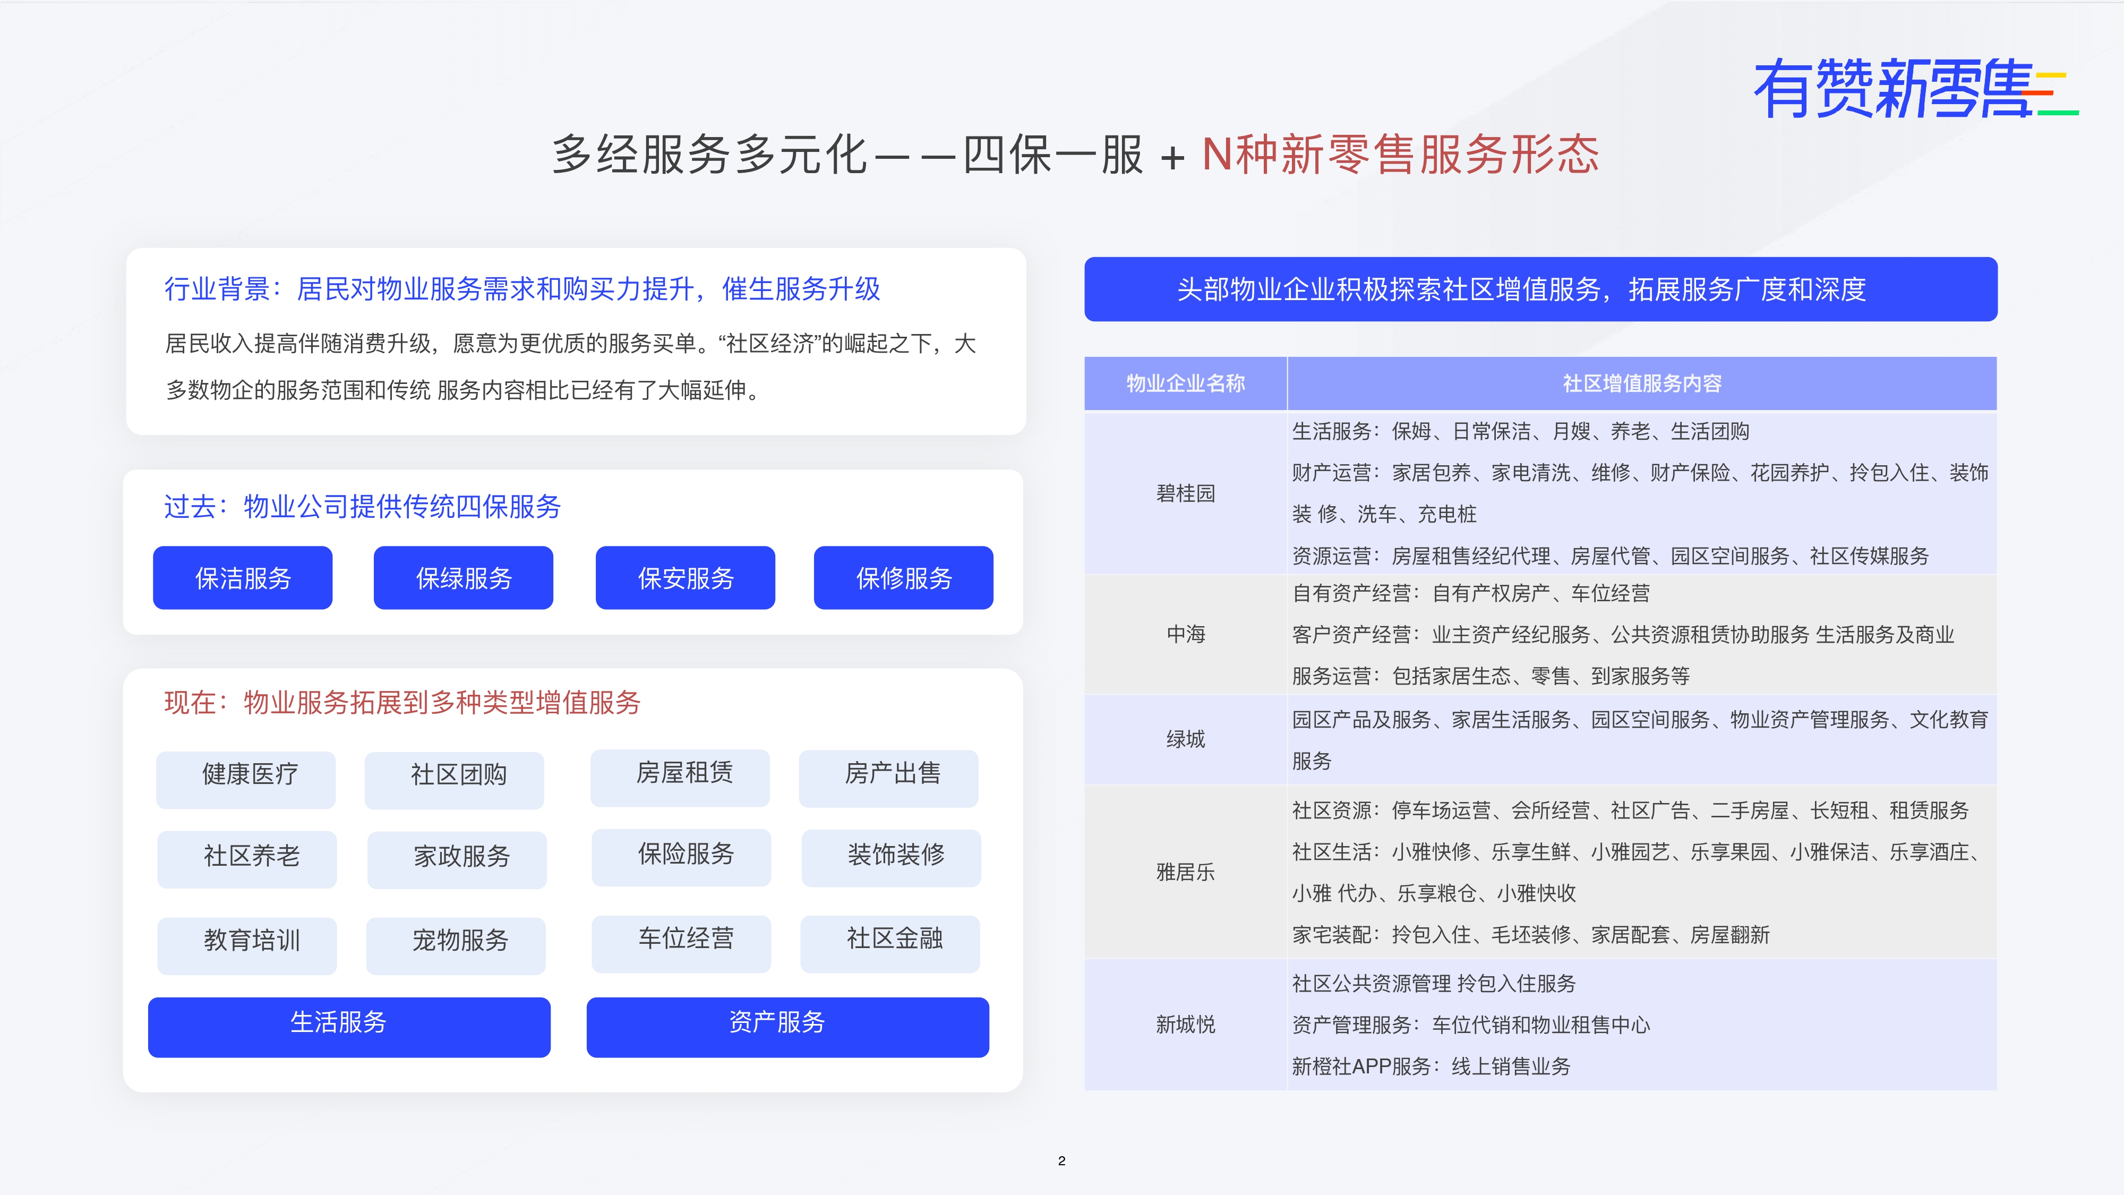Click the line 新橙社APP服务：线上销售业务
The width and height of the screenshot is (2124, 1195).
1431,1066
